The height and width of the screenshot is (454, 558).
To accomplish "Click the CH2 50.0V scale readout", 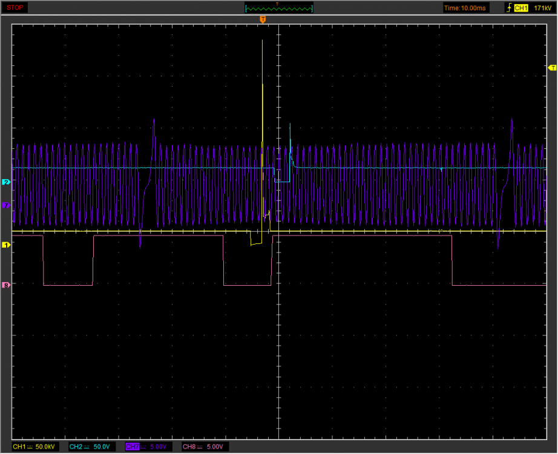I will pyautogui.click(x=100, y=447).
